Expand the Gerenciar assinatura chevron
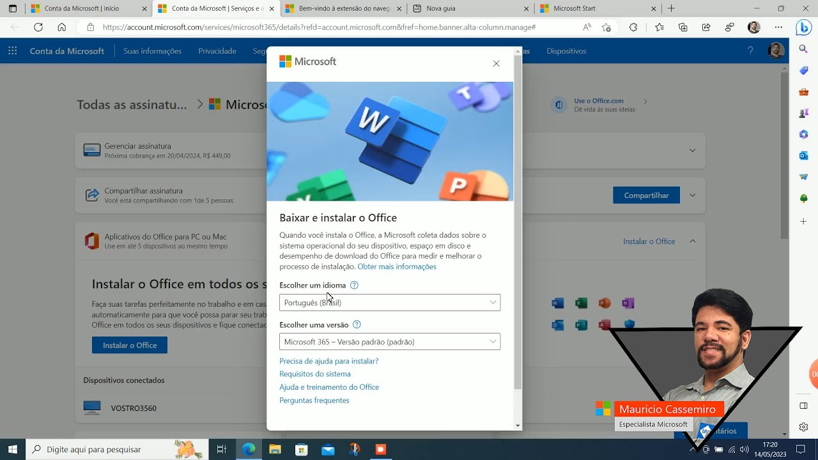818x460 pixels. (x=692, y=151)
